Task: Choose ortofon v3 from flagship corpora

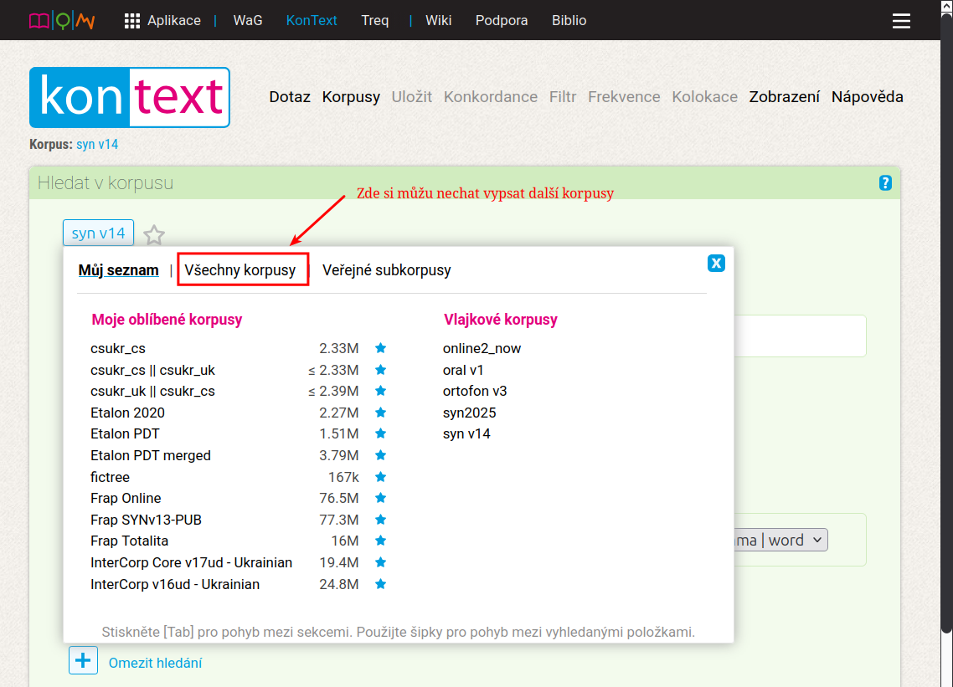Action: (x=475, y=391)
